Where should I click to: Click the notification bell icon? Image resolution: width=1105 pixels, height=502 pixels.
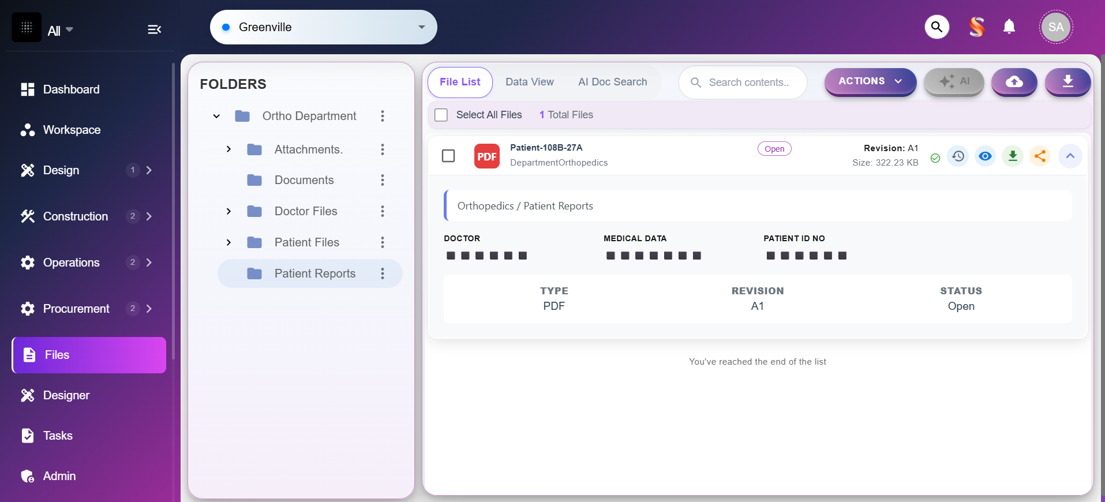(1009, 27)
